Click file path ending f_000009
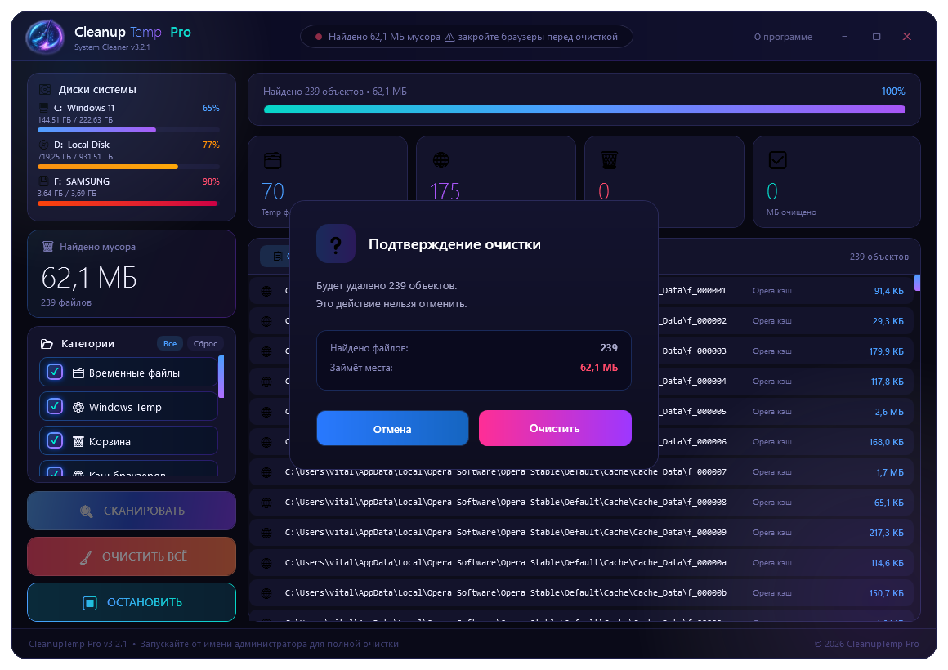948x670 pixels. tap(505, 533)
